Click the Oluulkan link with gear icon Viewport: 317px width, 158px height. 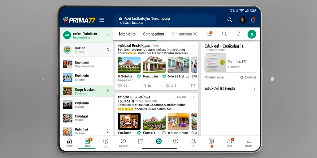click(x=248, y=77)
